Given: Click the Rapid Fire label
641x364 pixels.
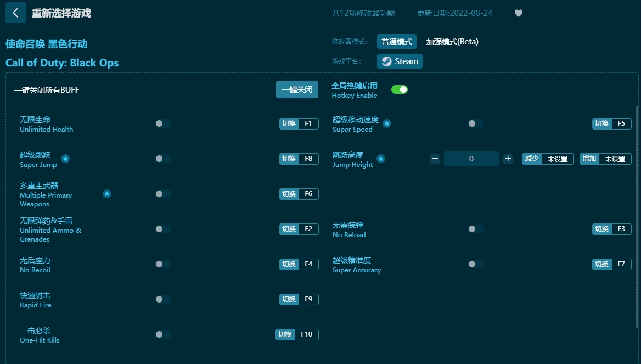Looking at the screenshot, I should tap(36, 305).
